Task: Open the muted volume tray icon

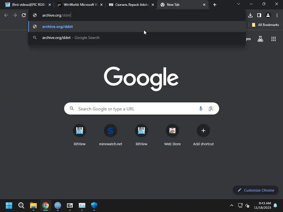Action: coord(247,205)
